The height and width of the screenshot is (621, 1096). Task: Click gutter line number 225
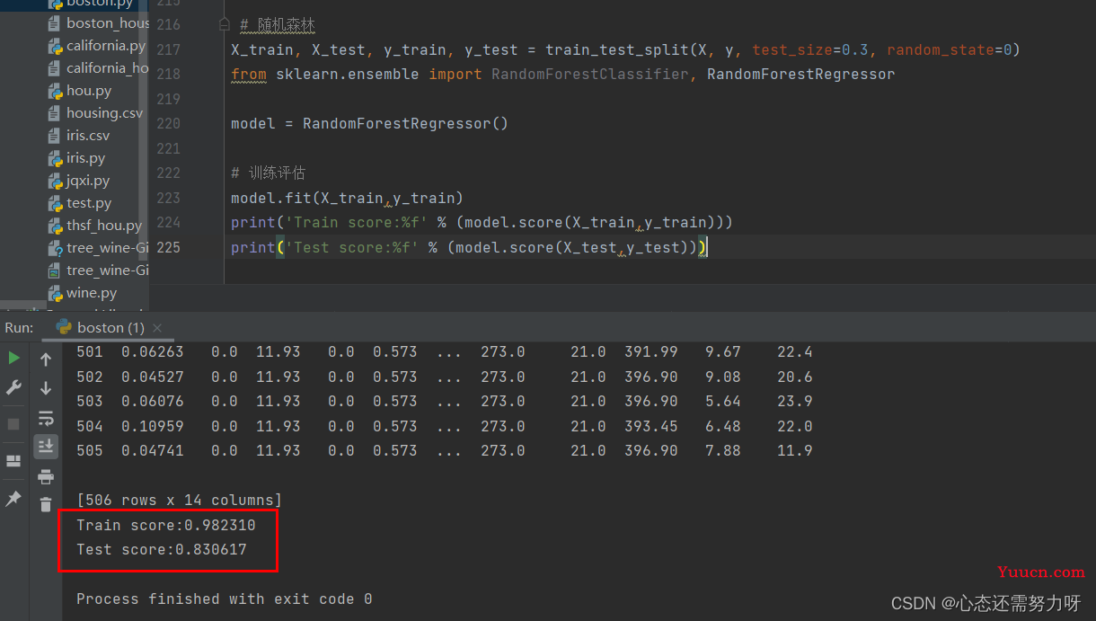pos(168,247)
